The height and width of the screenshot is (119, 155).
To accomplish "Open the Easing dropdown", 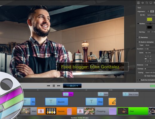I will [x=150, y=73].
